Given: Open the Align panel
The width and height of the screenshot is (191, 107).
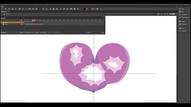Looking at the screenshot, I should click(x=182, y=9).
